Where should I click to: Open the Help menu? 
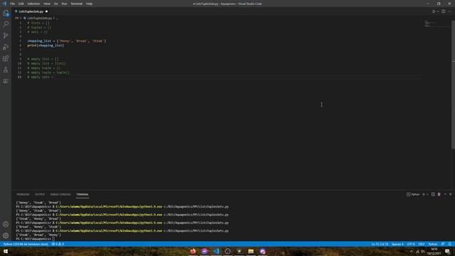point(89,4)
